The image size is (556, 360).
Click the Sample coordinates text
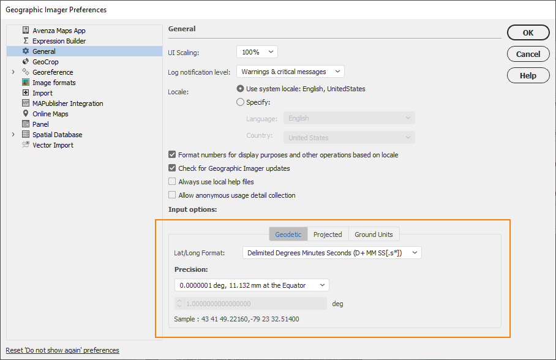coord(236,319)
